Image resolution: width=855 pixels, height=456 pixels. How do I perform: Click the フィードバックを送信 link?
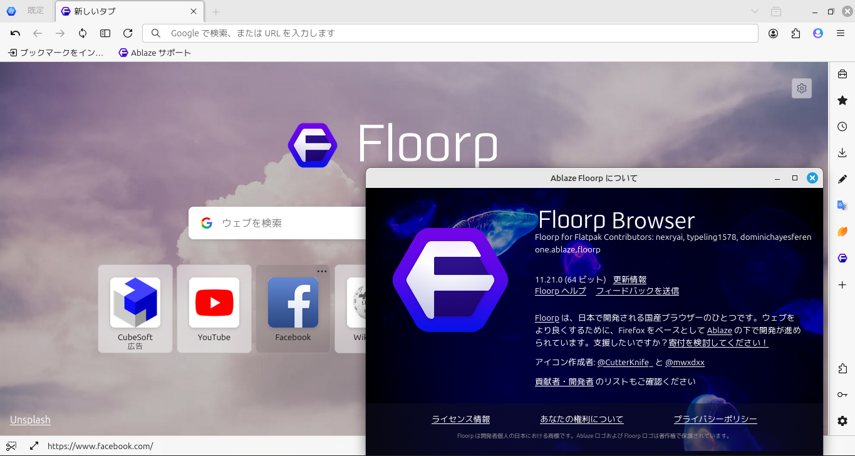(x=637, y=291)
